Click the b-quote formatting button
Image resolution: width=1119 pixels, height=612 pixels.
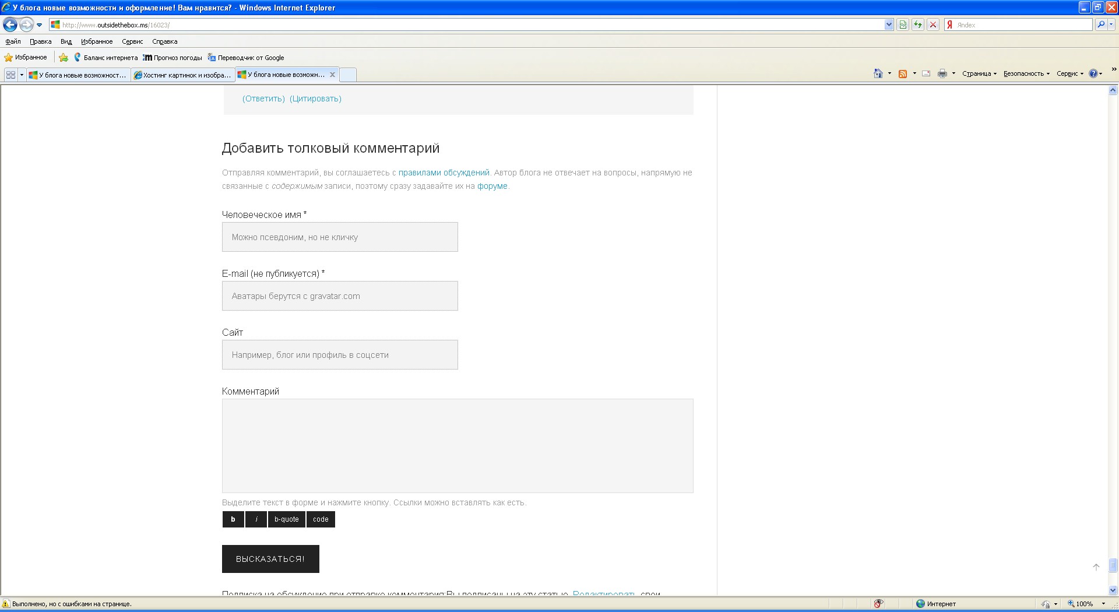[x=286, y=519]
